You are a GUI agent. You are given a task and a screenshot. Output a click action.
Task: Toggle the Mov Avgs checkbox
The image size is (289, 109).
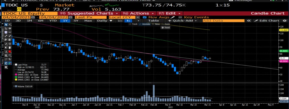click(x=145, y=17)
